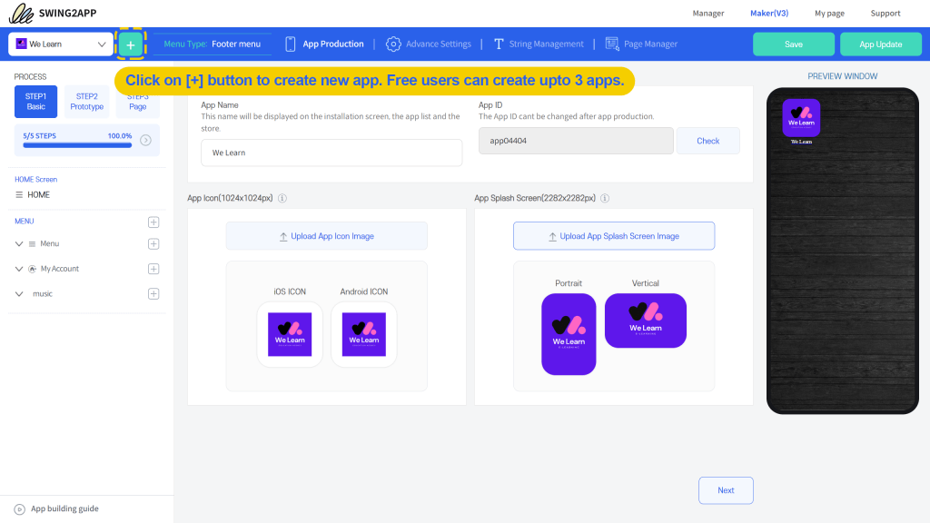Screen dimensions: 930x523
Task: Select My Account in sidebar
Action: point(60,269)
